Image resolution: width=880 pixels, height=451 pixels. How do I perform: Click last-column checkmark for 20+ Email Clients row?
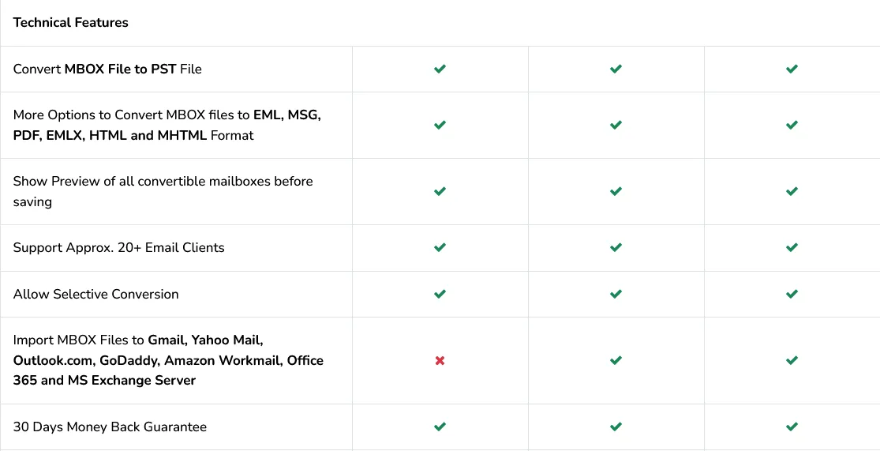[x=792, y=247]
